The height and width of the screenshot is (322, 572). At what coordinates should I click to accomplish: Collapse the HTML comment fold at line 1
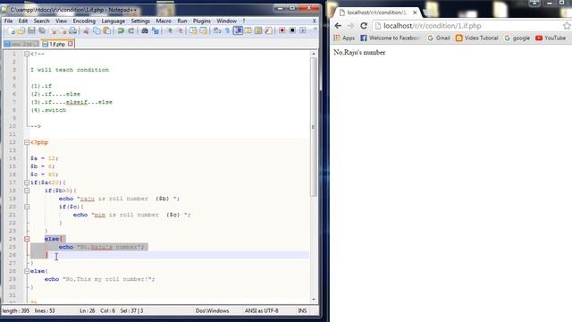click(x=27, y=54)
